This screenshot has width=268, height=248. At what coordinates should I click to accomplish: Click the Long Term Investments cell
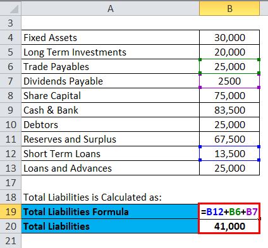pyautogui.click(x=110, y=52)
